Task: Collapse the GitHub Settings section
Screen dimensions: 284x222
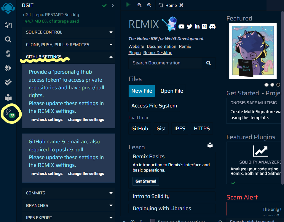Action: [69, 57]
